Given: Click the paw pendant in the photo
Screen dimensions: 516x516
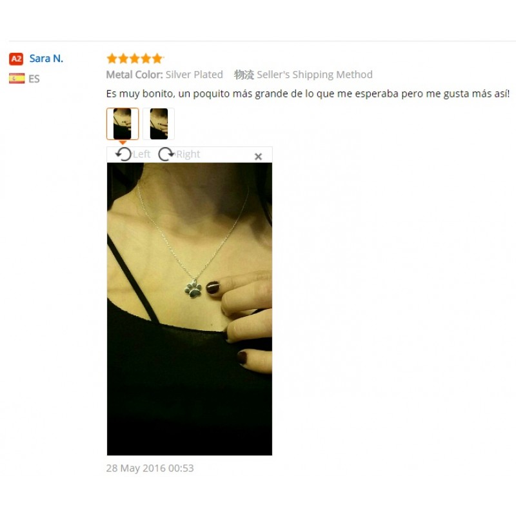Looking at the screenshot, I should 193,288.
